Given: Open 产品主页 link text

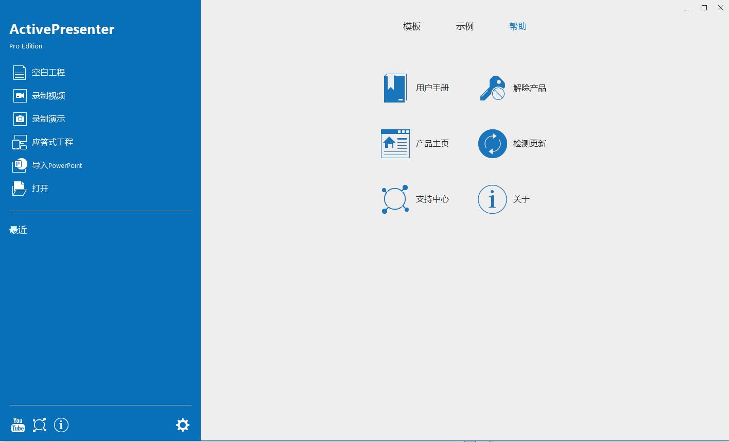Looking at the screenshot, I should pos(432,144).
